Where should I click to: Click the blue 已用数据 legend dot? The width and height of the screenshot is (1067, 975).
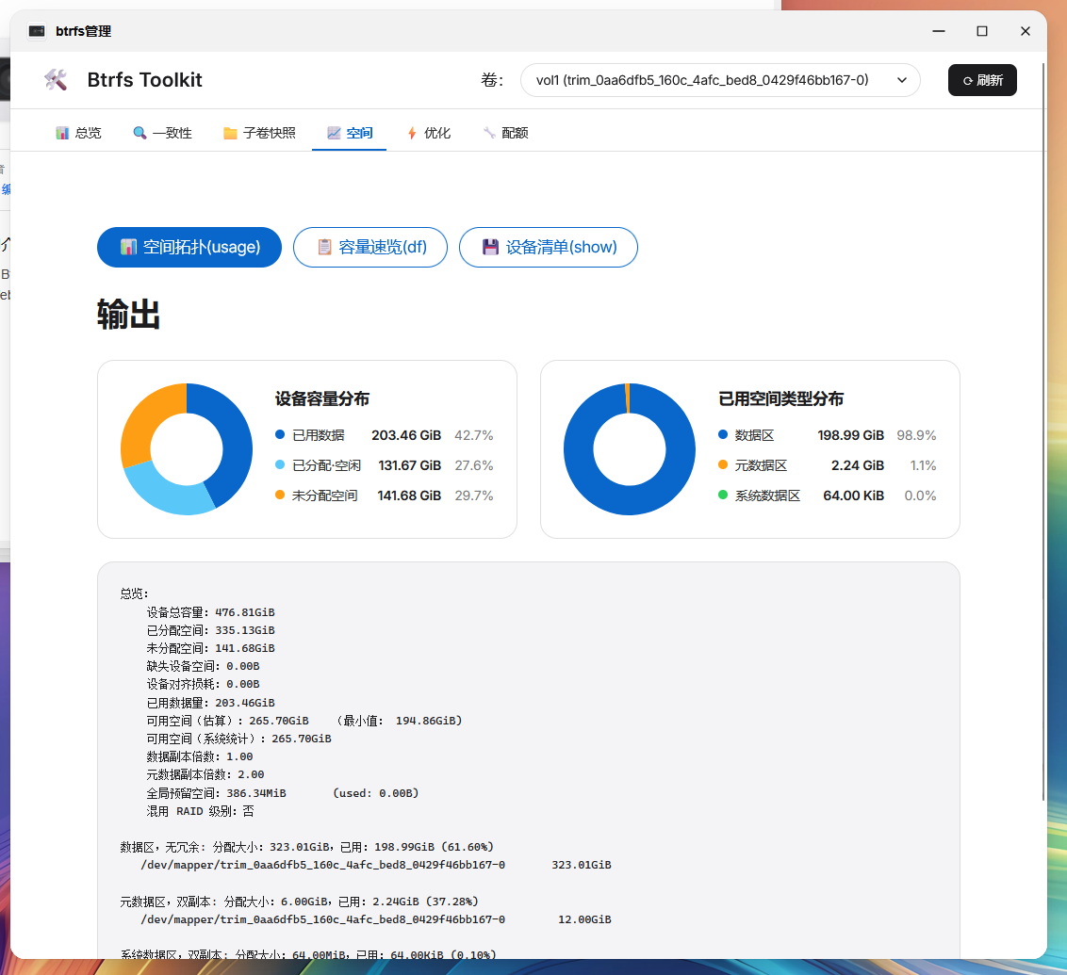click(280, 434)
